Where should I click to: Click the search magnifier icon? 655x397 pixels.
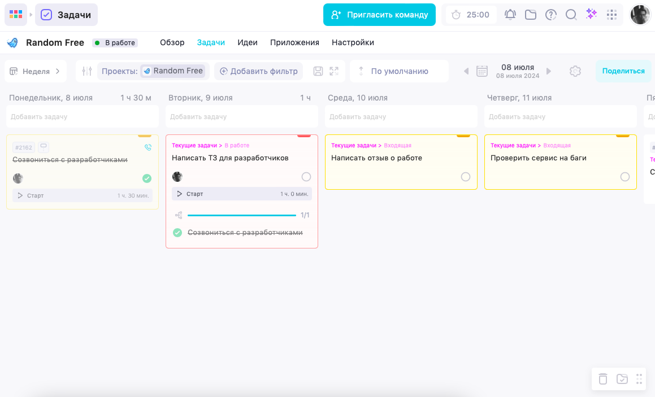click(x=571, y=15)
